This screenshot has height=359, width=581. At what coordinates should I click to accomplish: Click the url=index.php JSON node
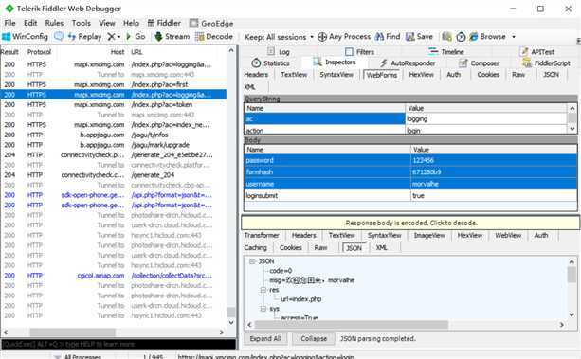click(x=300, y=299)
